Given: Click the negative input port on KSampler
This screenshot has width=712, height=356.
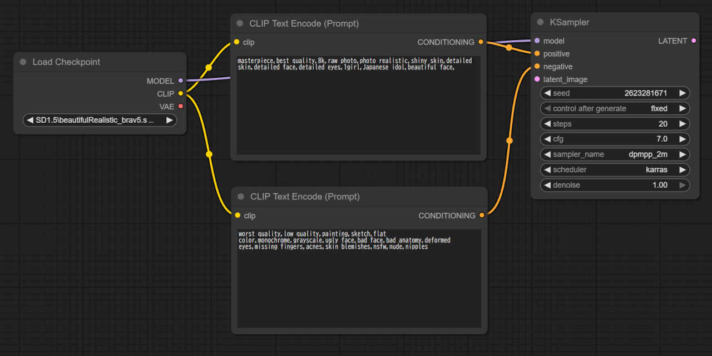Looking at the screenshot, I should tap(537, 67).
